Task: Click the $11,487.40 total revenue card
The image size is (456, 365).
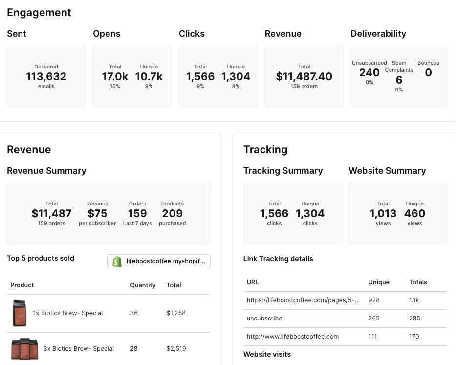Action: tap(304, 76)
